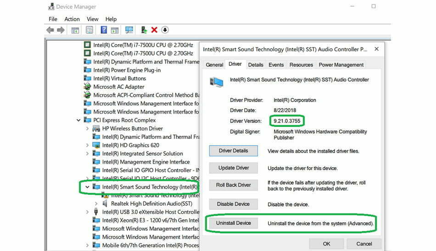The width and height of the screenshot is (436, 251).
Task: Click the Driver Details button
Action: [x=233, y=151]
